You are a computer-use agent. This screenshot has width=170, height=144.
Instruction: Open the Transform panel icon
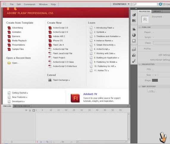click(x=134, y=41)
